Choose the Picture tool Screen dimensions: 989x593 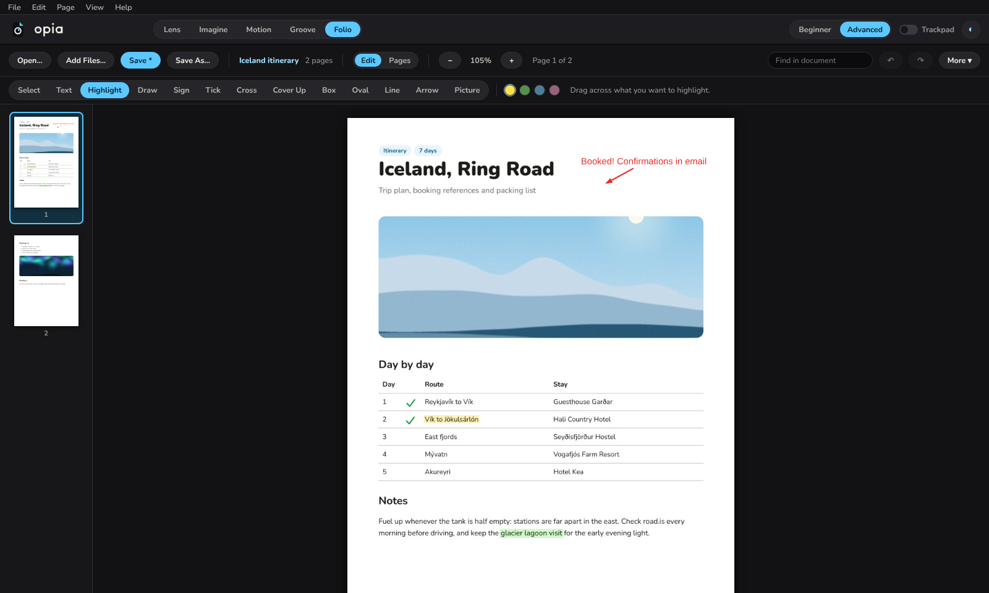(x=467, y=90)
